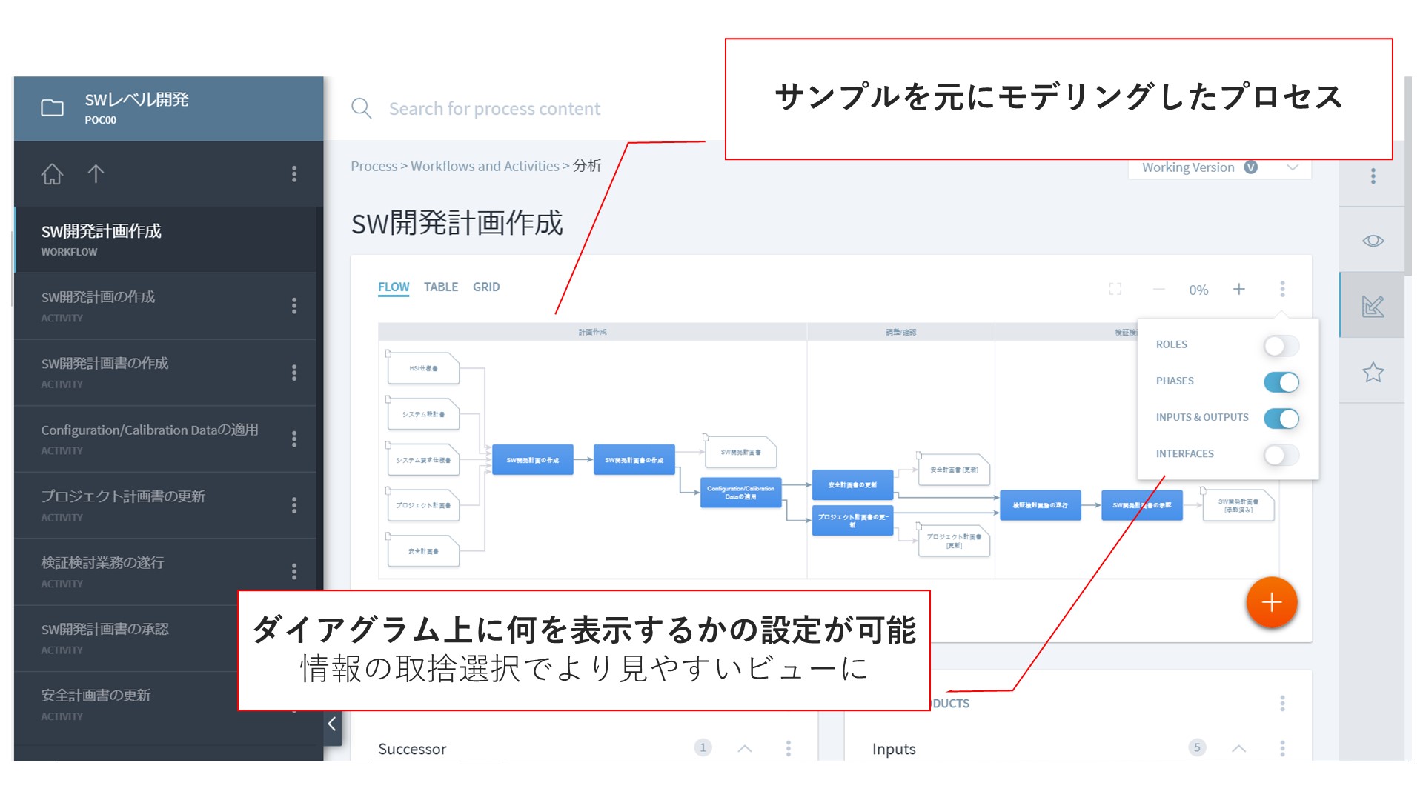Collapse the Successor section chevron
Viewport: 1423px width, 800px height.
click(745, 748)
